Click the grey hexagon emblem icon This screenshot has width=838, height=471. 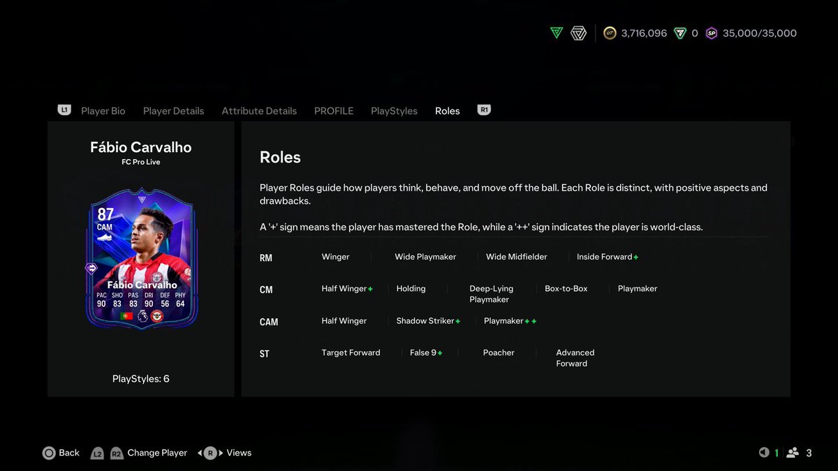pos(578,33)
